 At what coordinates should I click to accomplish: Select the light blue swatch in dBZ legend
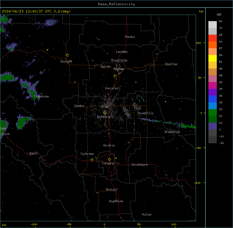pos(212,106)
